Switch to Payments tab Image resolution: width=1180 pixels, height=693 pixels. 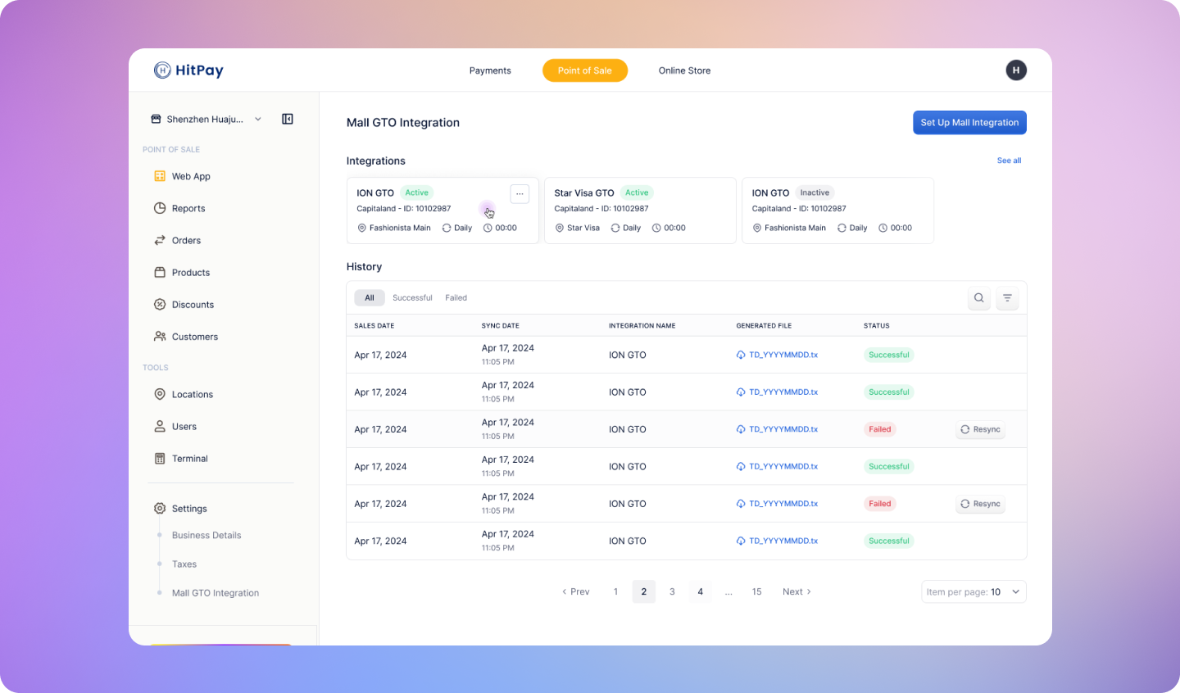490,70
